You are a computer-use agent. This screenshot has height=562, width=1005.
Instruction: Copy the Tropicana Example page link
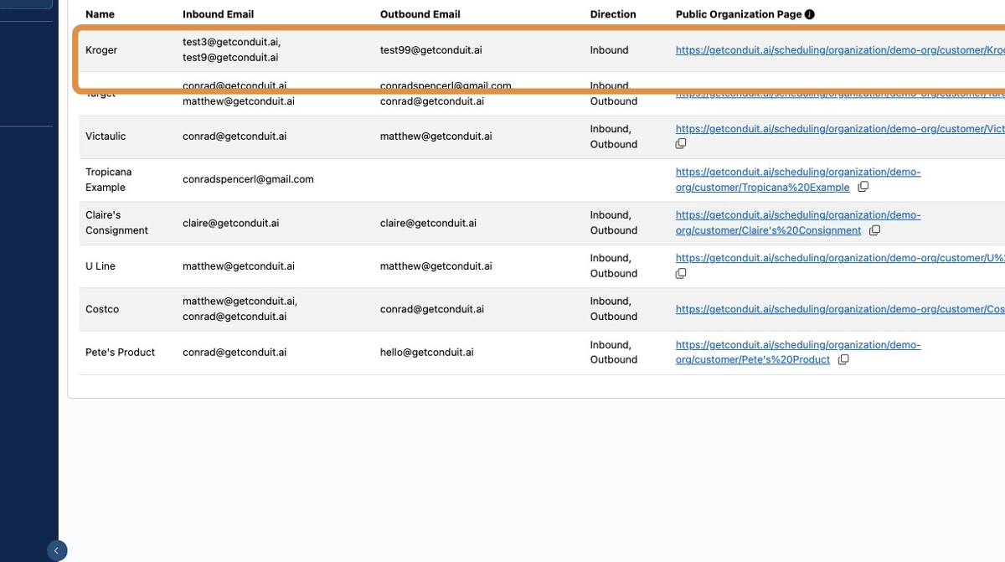click(863, 187)
